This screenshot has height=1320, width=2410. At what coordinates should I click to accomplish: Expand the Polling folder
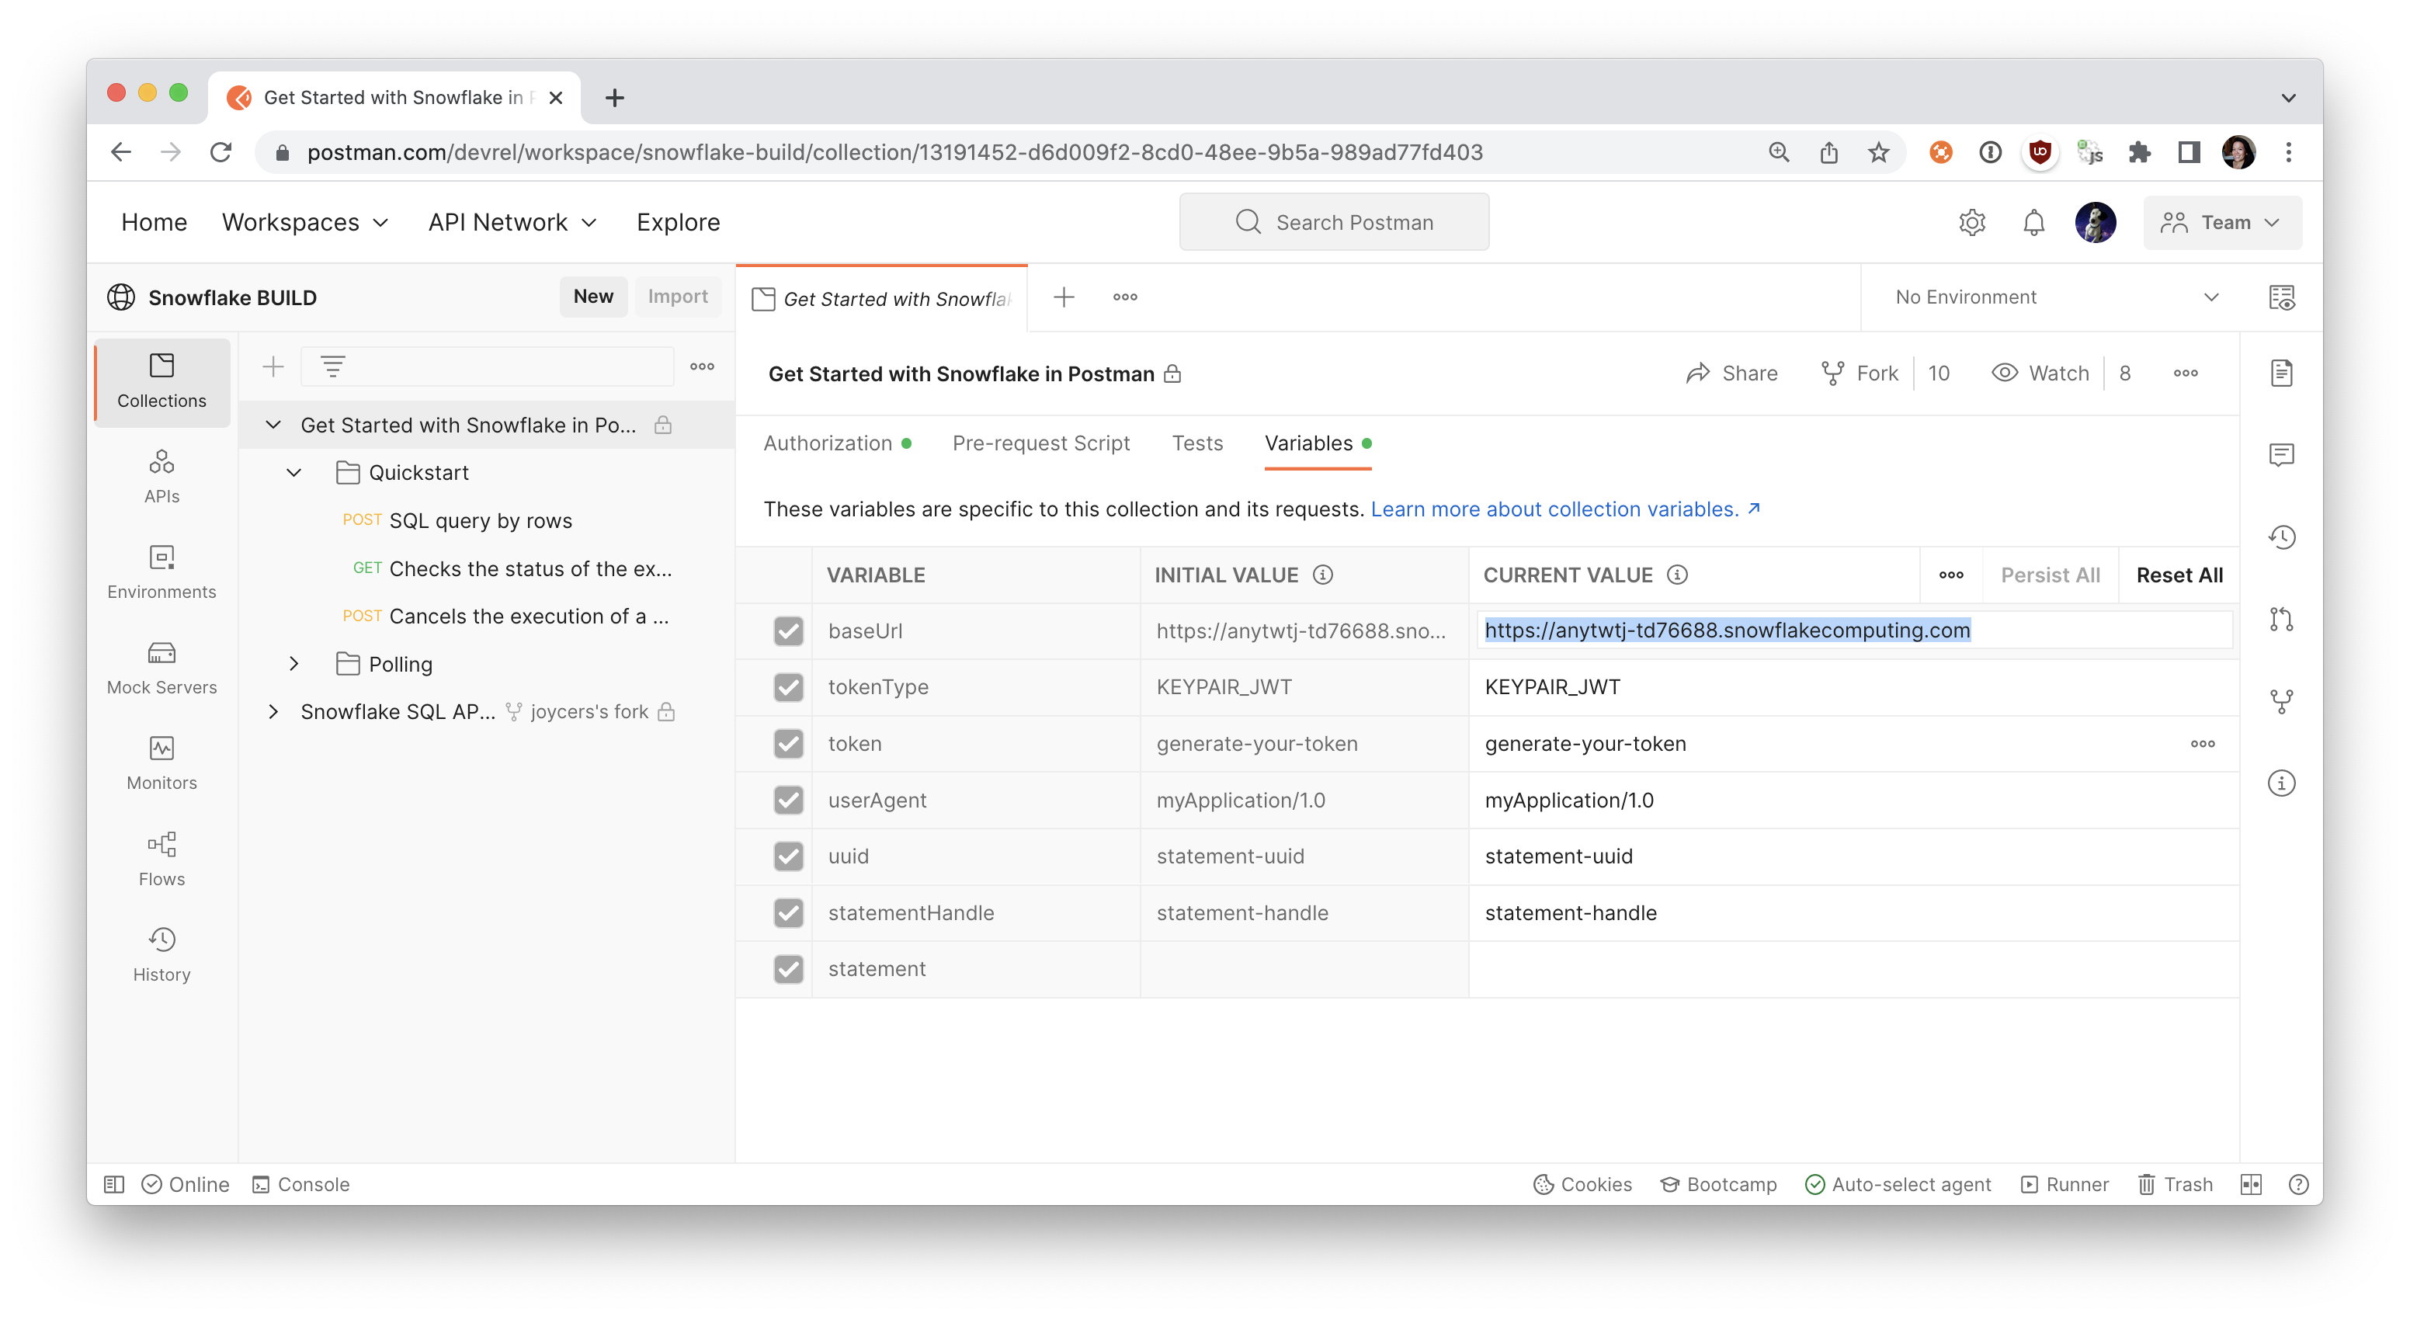[x=295, y=663]
